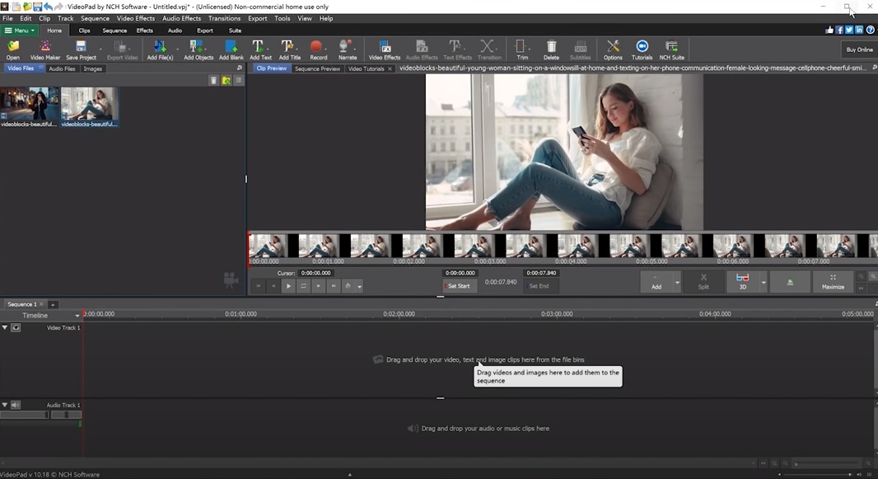878x479 pixels.
Task: Mute Audio Track 1 speaker toggle
Action: point(16,405)
